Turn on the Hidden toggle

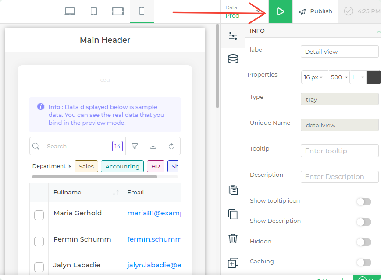[x=363, y=242]
